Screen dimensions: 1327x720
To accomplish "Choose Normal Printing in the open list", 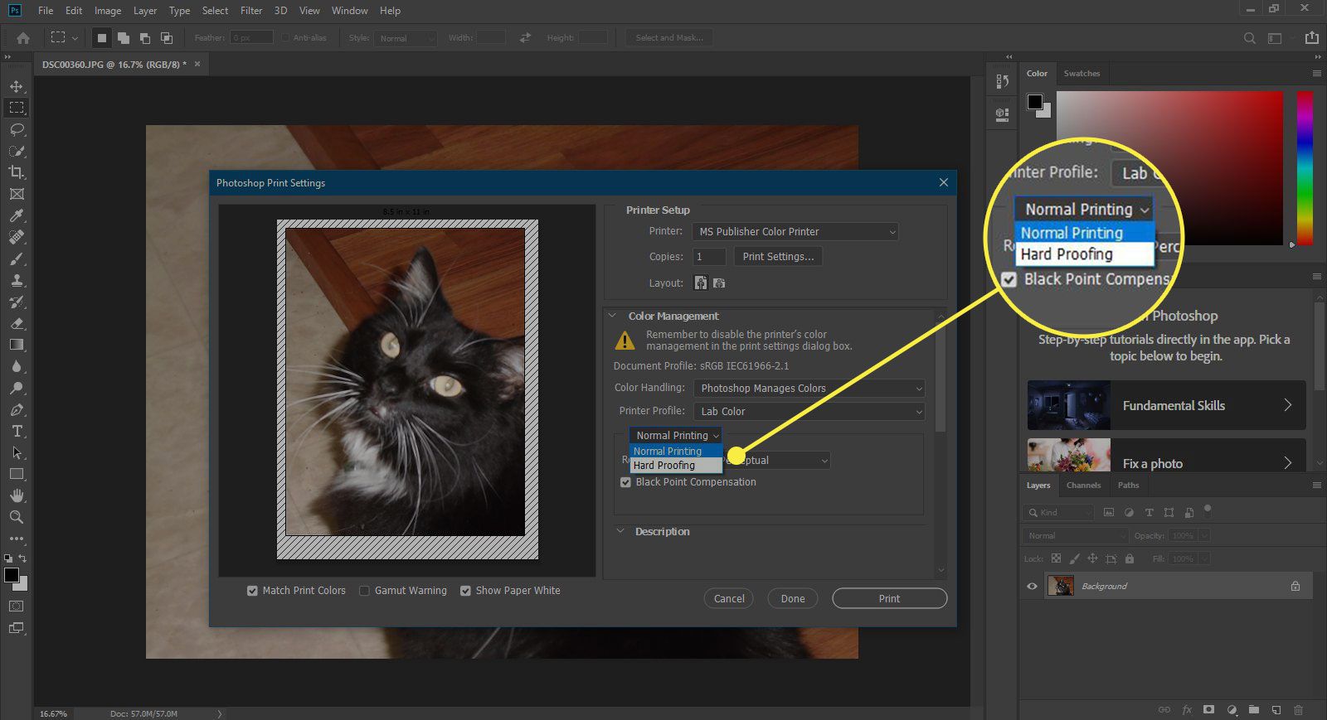I will click(676, 452).
